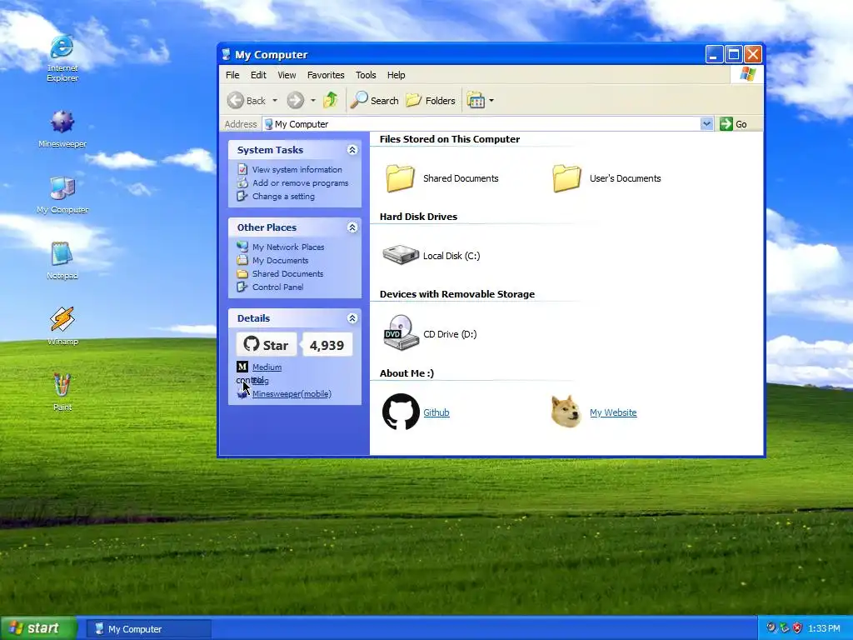Click My Computer taskbar button
The width and height of the screenshot is (853, 640).
148,628
